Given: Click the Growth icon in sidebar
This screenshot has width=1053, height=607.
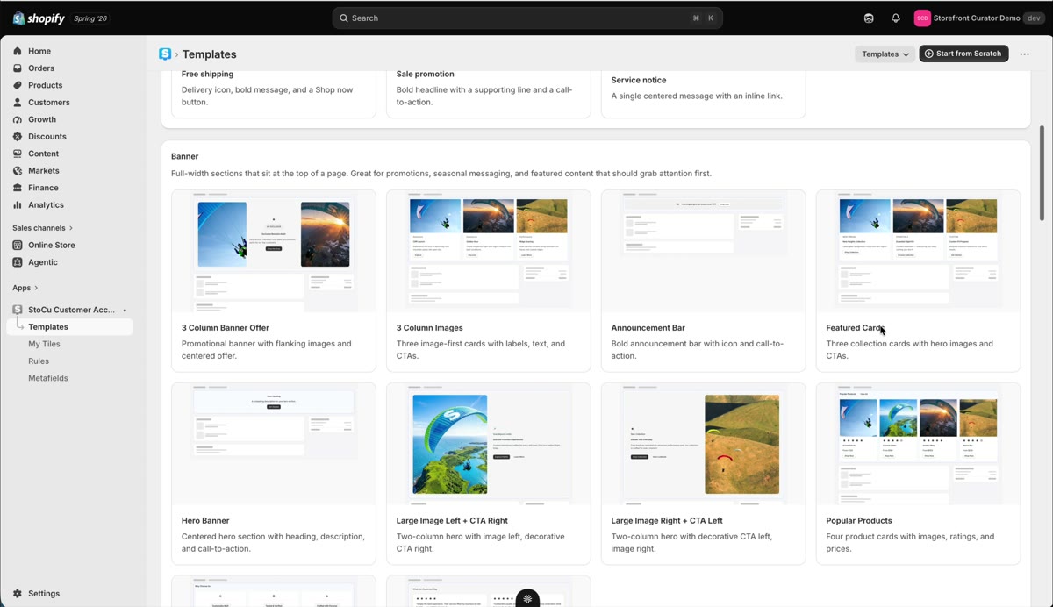Looking at the screenshot, I should [x=18, y=119].
